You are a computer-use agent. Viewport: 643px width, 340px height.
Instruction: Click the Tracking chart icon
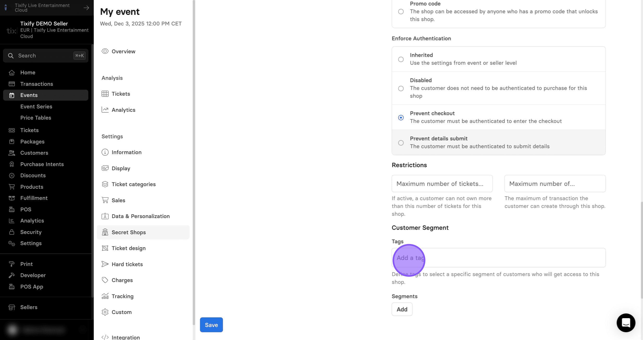coord(105,296)
